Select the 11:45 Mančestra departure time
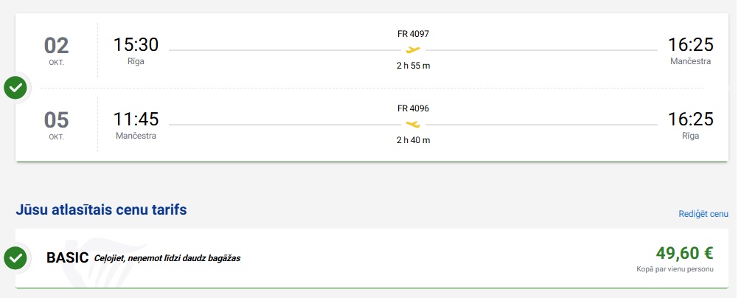 point(136,119)
